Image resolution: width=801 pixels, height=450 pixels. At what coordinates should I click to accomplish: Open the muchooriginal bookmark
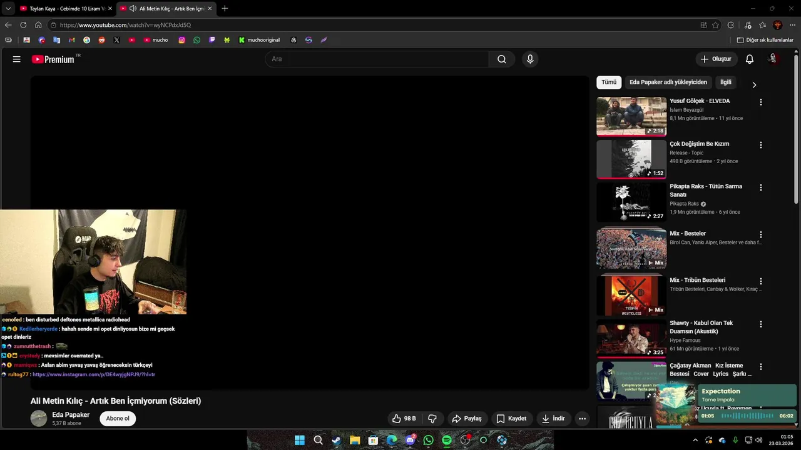pos(259,40)
